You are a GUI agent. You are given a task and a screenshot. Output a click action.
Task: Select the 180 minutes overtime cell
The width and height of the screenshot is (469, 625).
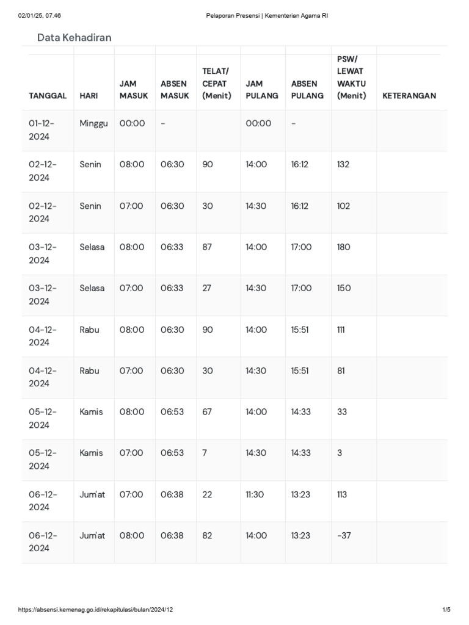point(344,247)
